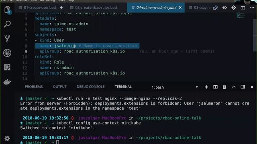Open the PROBLEMS panel tab
Image resolution: width=257 pixels, height=144 pixels.
click(x=34, y=87)
